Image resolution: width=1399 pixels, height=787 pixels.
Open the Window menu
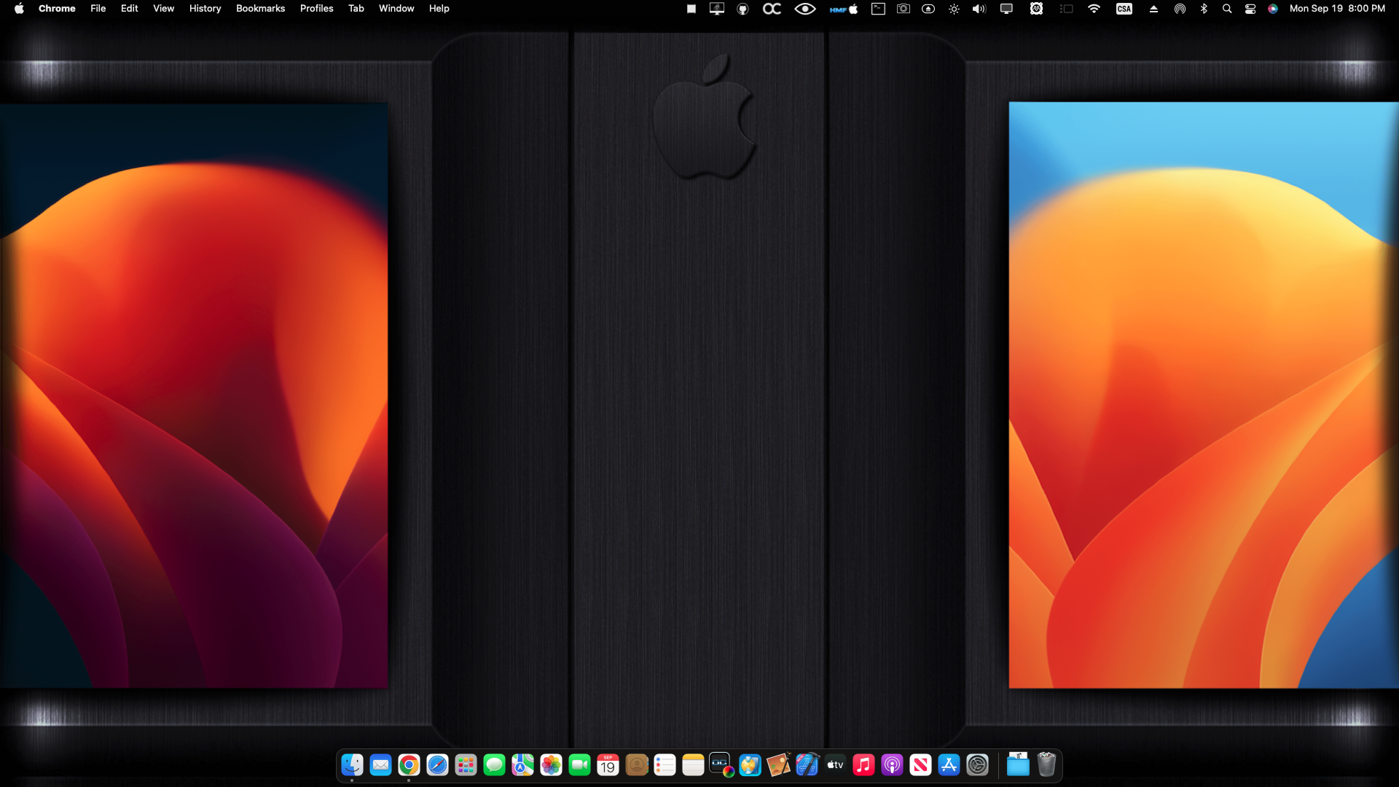(396, 9)
